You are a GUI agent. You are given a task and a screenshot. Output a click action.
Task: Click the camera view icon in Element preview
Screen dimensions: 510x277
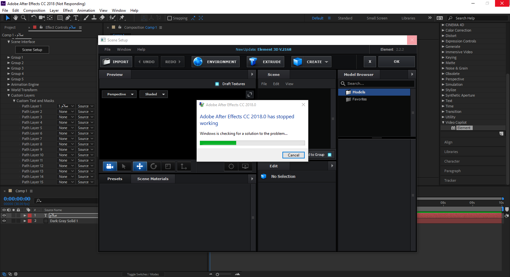click(110, 166)
